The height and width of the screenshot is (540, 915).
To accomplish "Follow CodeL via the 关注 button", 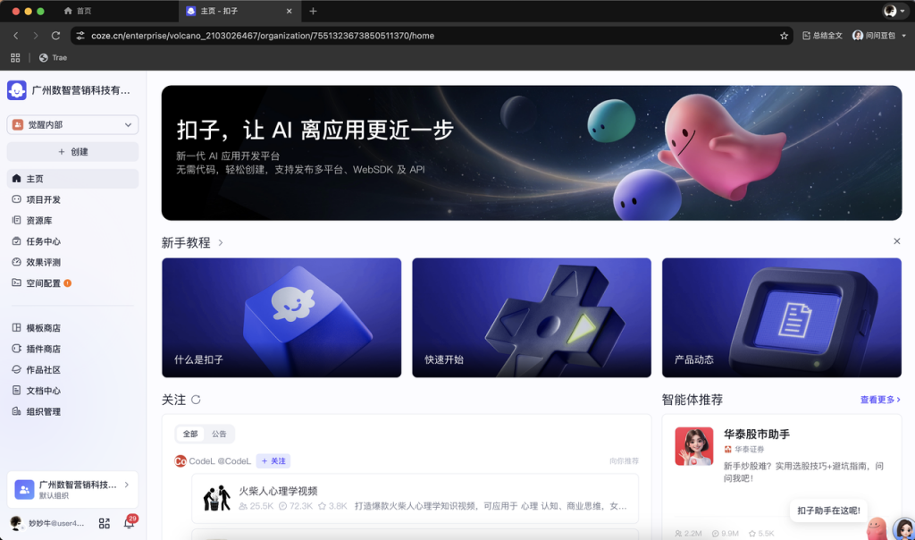I will click(272, 460).
